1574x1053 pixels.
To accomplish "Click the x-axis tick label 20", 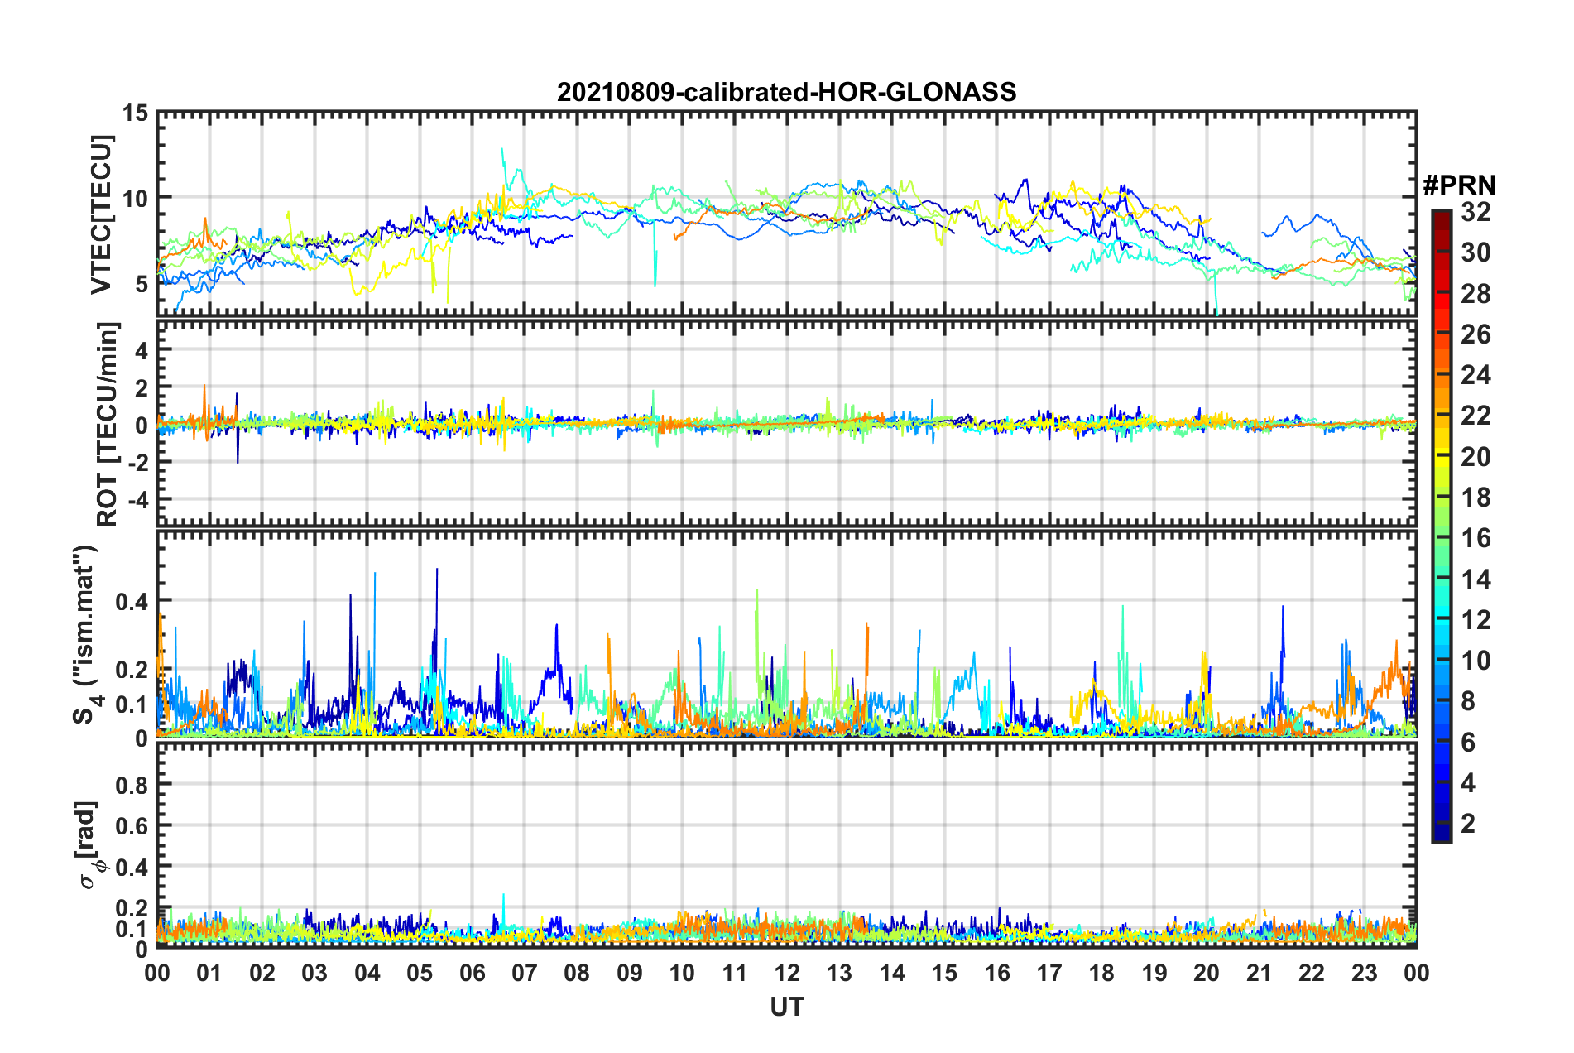I will tap(1207, 974).
